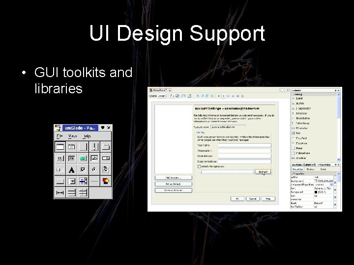Click the Email Address input field
This screenshot has width=354, height=265.
[x=244, y=156]
